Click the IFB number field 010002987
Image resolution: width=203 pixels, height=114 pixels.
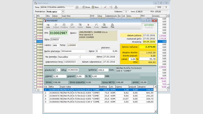59,33
